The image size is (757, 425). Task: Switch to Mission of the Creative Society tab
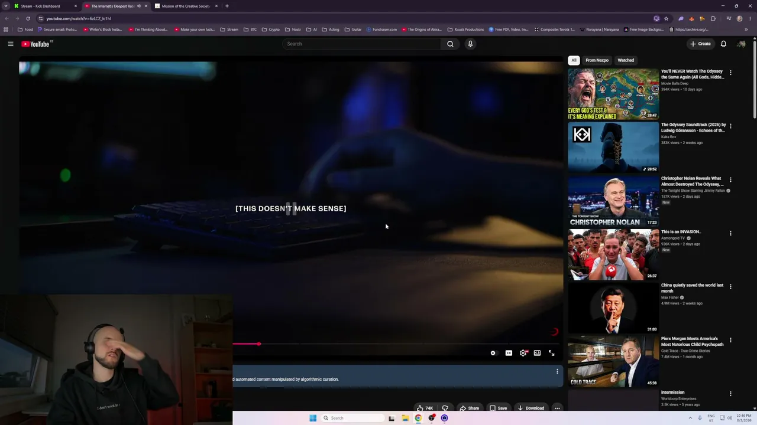click(x=186, y=6)
